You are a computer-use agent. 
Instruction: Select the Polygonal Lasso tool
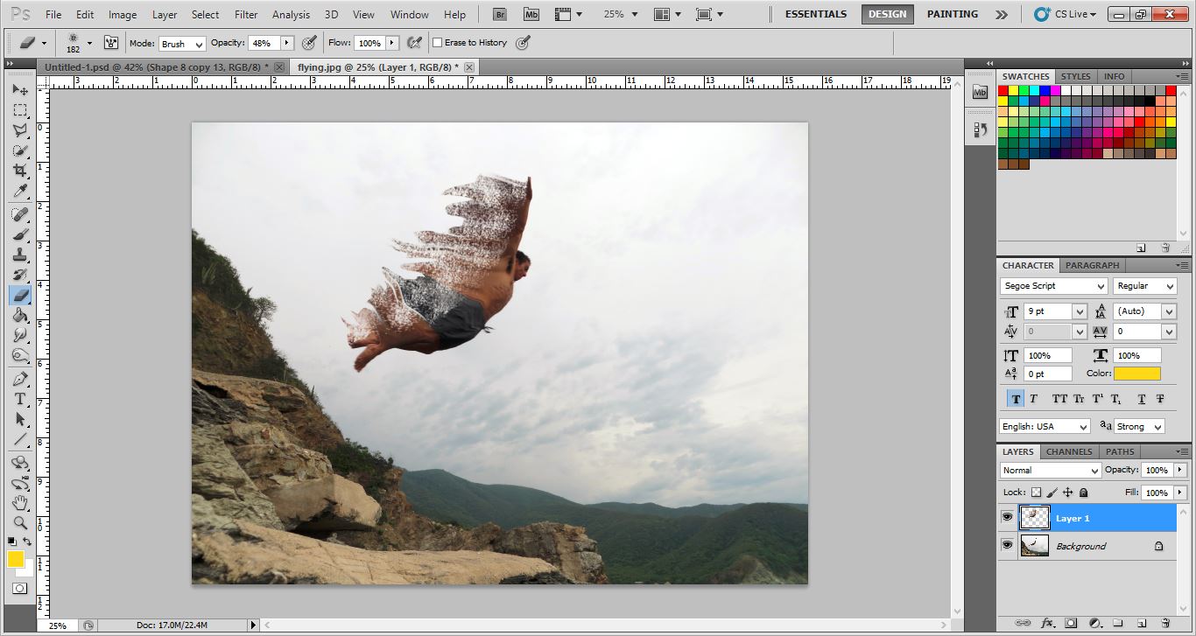point(20,130)
